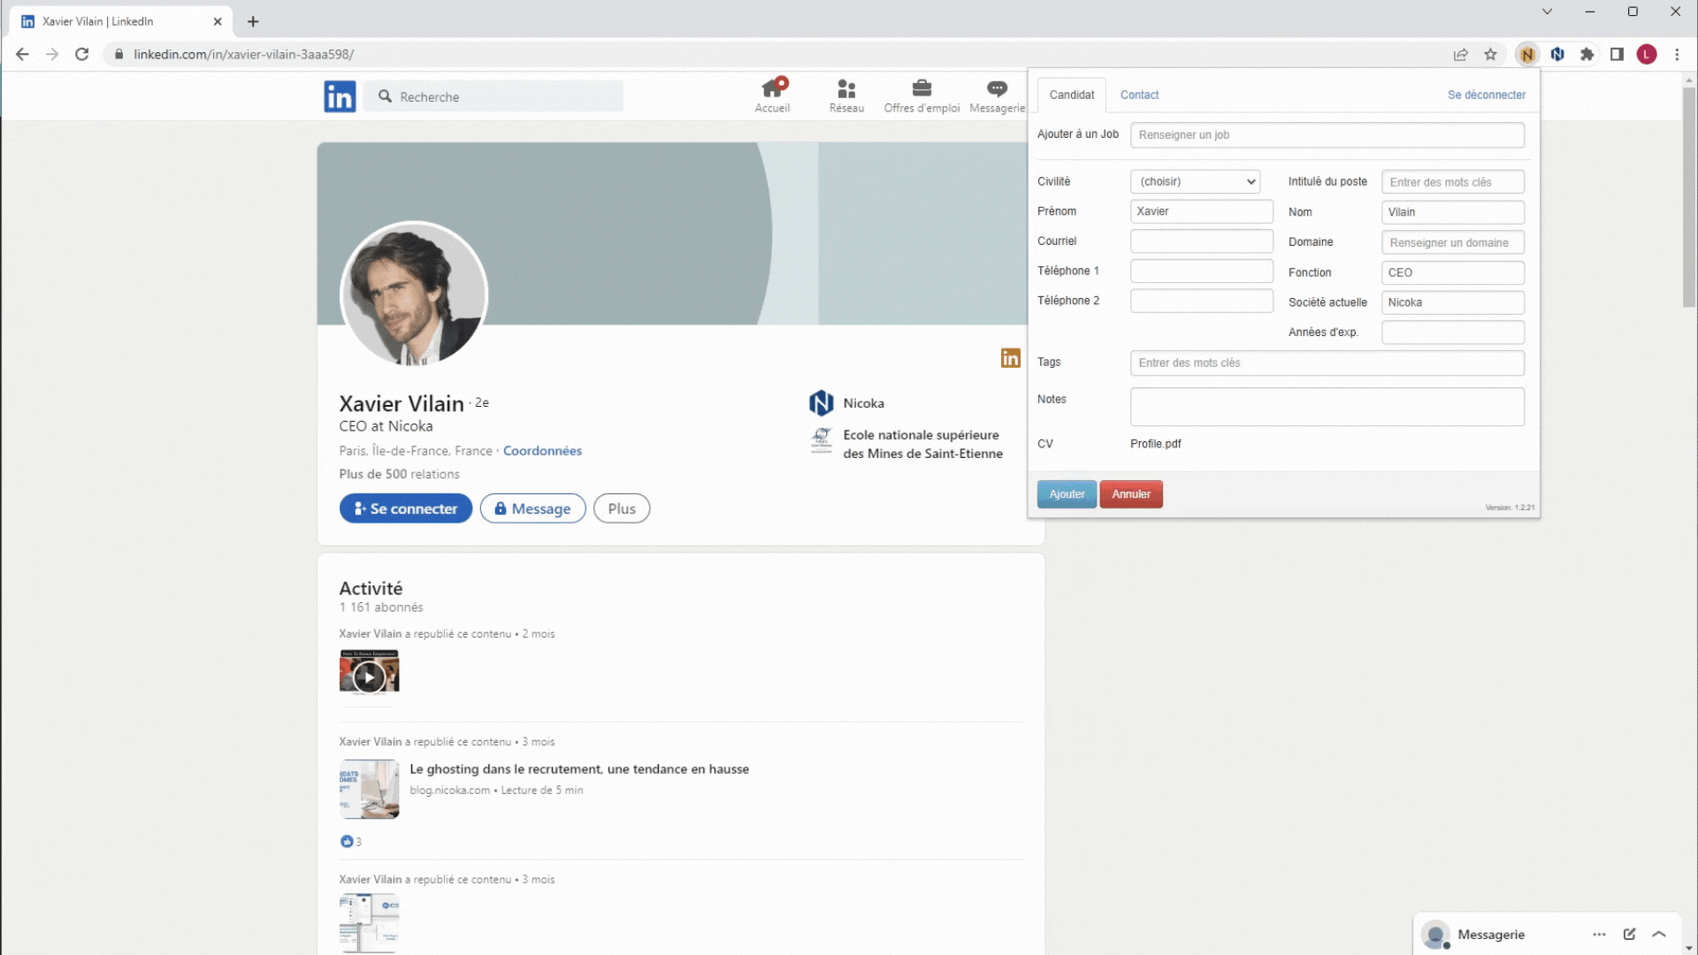Screen dimensions: 1698x955
Task: Open a new browser tab
Action: click(x=253, y=21)
